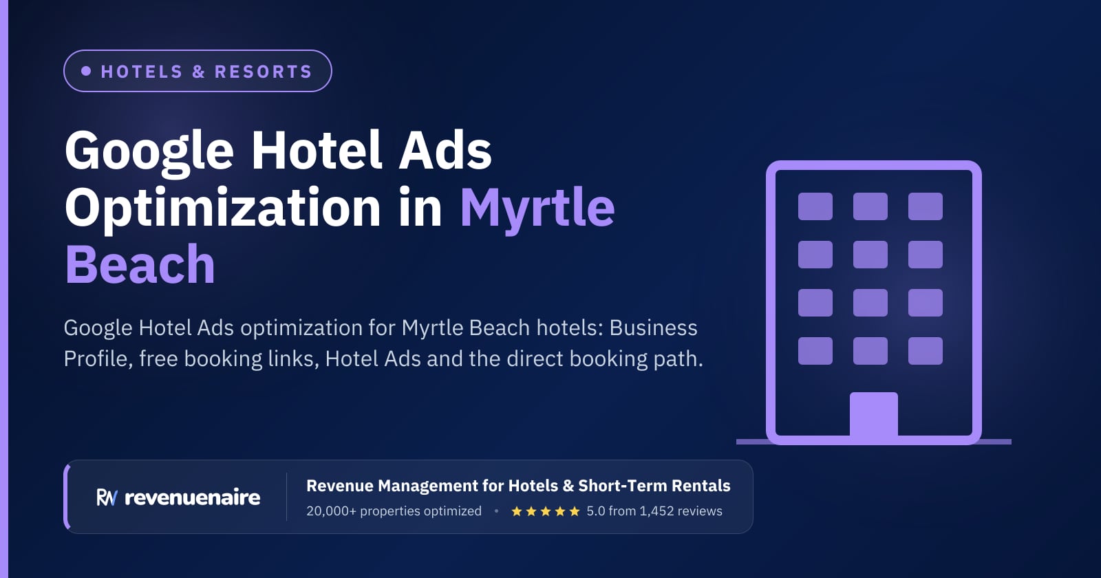Click the dot bullet in the Hotels badge
1101x578 pixels.
[86, 71]
